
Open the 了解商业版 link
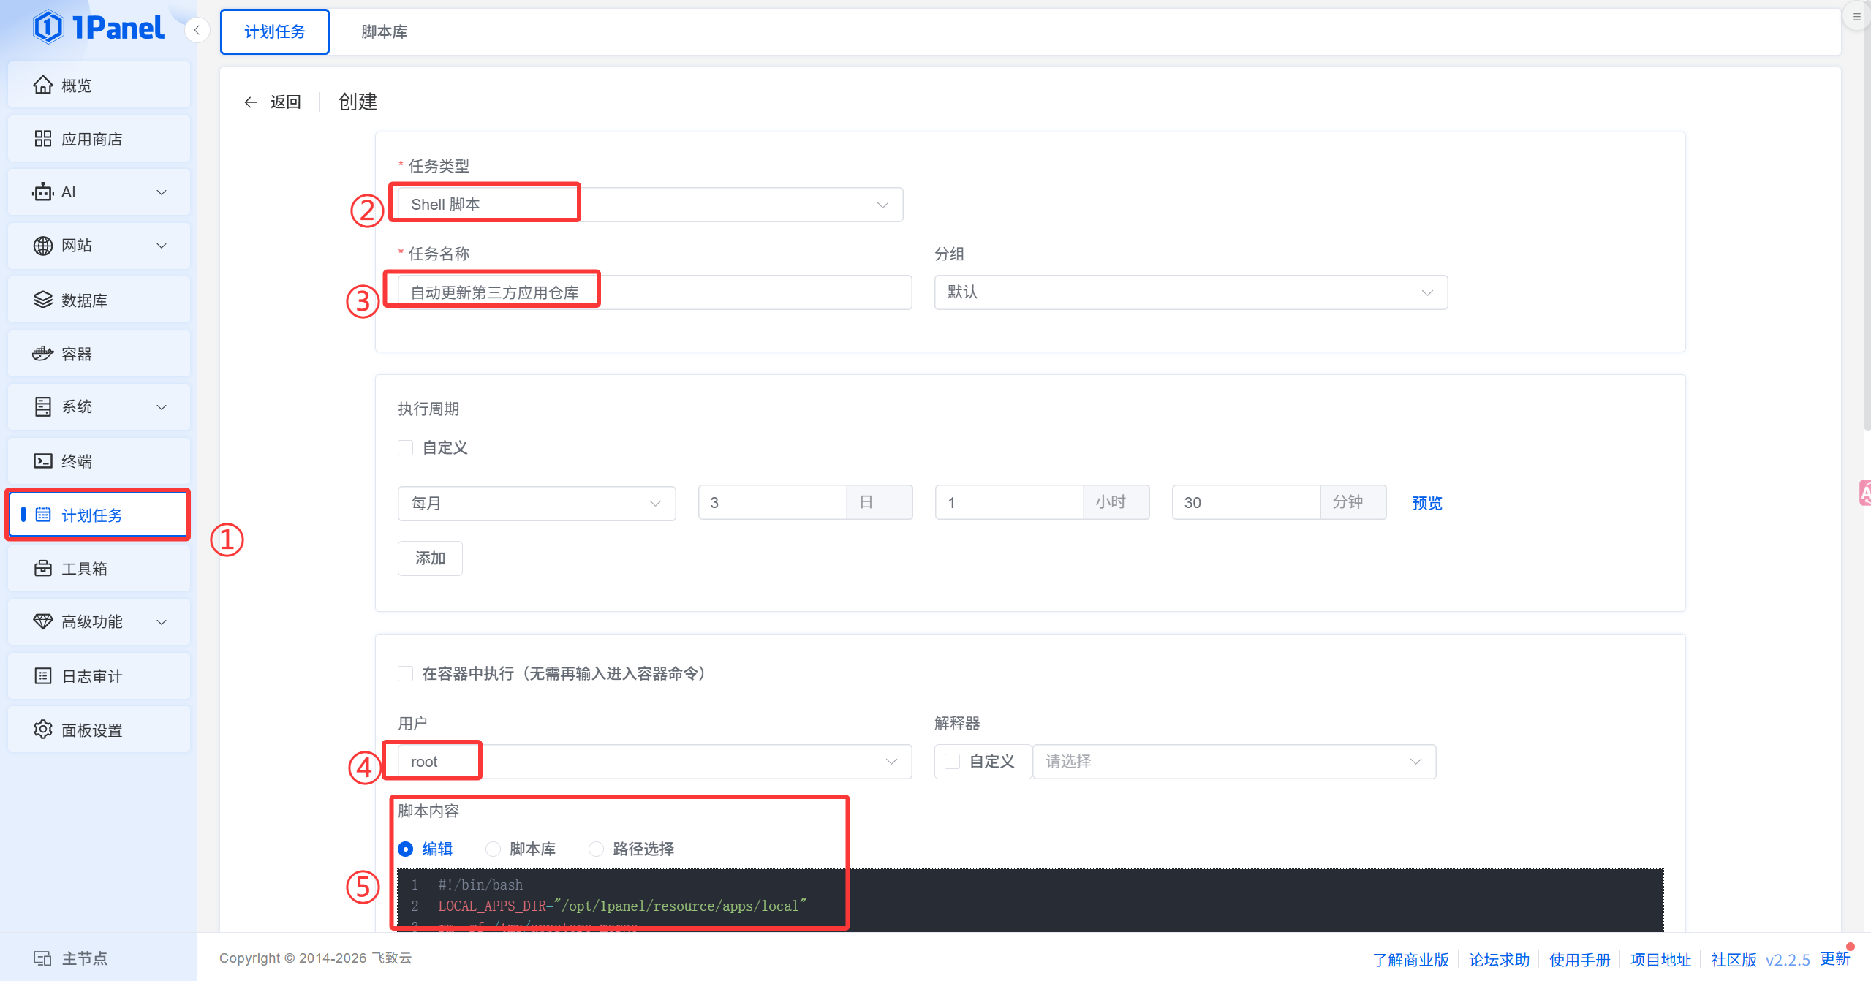(1410, 959)
